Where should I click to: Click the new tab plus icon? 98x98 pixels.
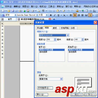click(54, 19)
